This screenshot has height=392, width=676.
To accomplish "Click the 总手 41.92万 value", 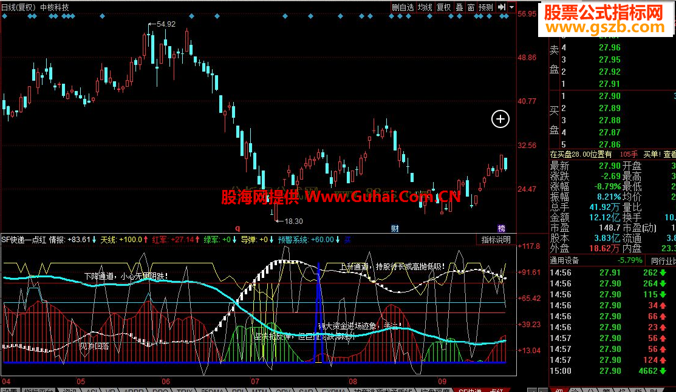I will click(606, 207).
